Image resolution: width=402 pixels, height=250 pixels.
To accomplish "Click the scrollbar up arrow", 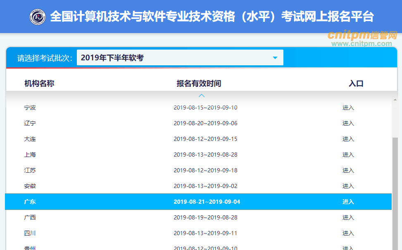I will [x=395, y=100].
